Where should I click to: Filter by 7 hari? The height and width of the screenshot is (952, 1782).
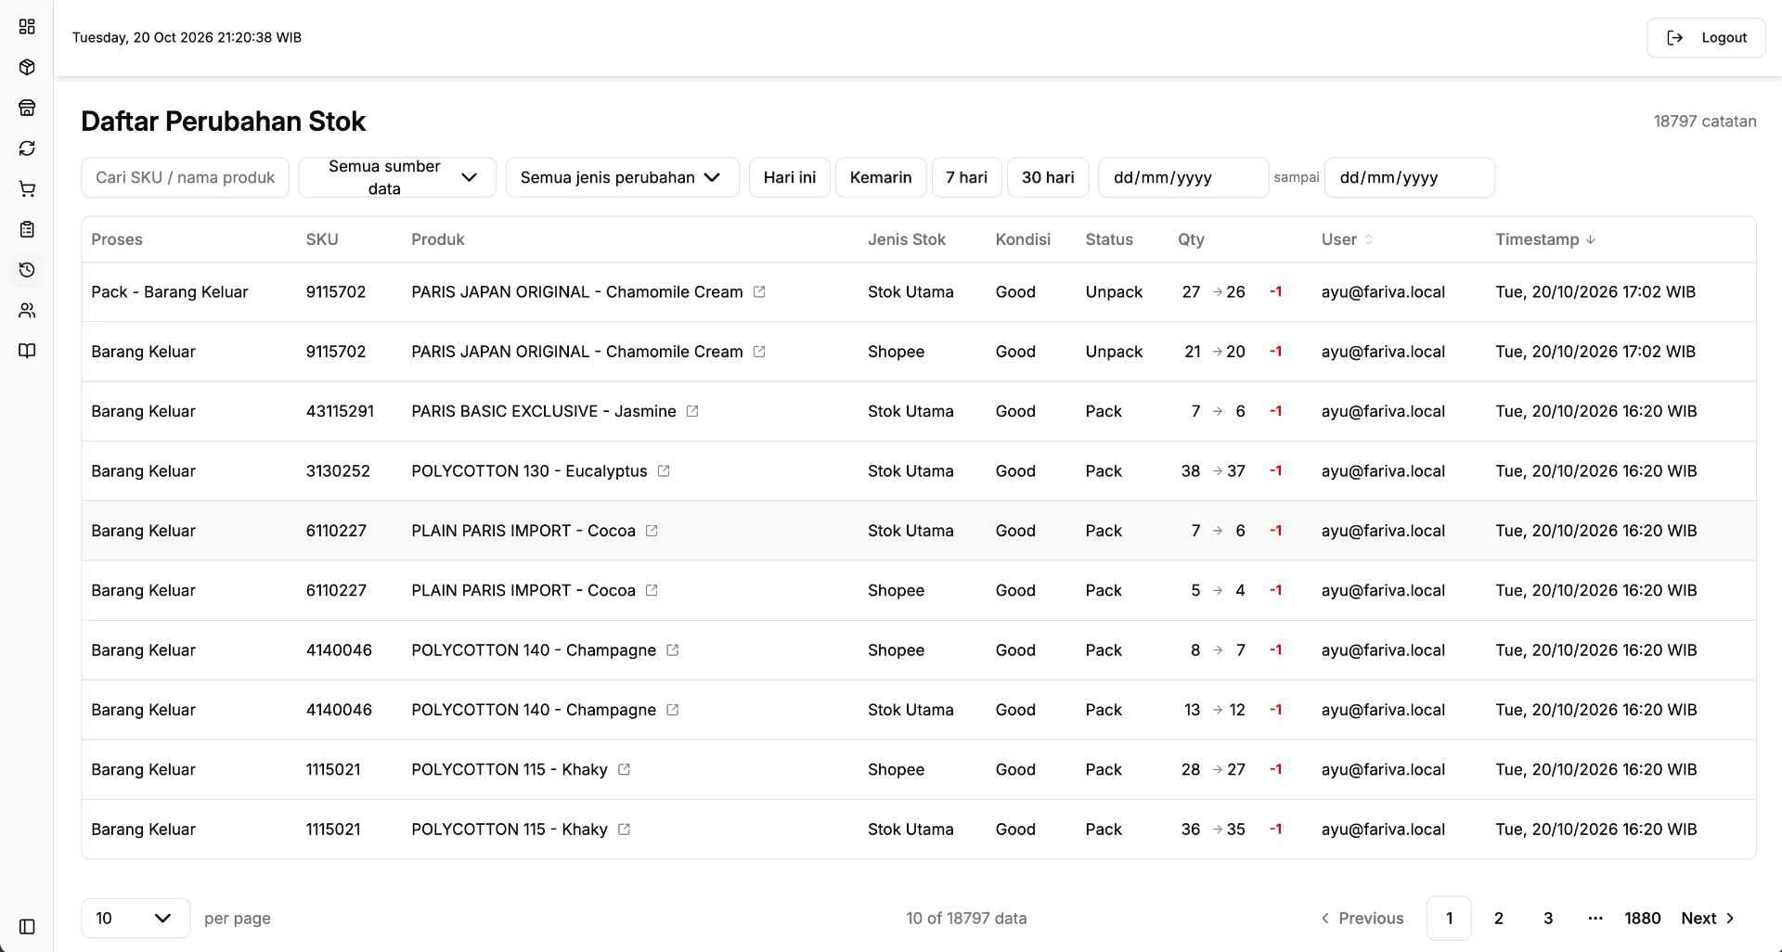tap(966, 177)
